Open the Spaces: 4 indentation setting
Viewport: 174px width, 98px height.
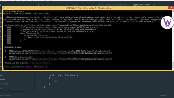pyautogui.click(x=163, y=95)
